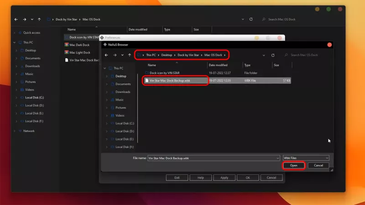
Task: Select Pictures in File Explorer sidebar
Action: [x=30, y=82]
